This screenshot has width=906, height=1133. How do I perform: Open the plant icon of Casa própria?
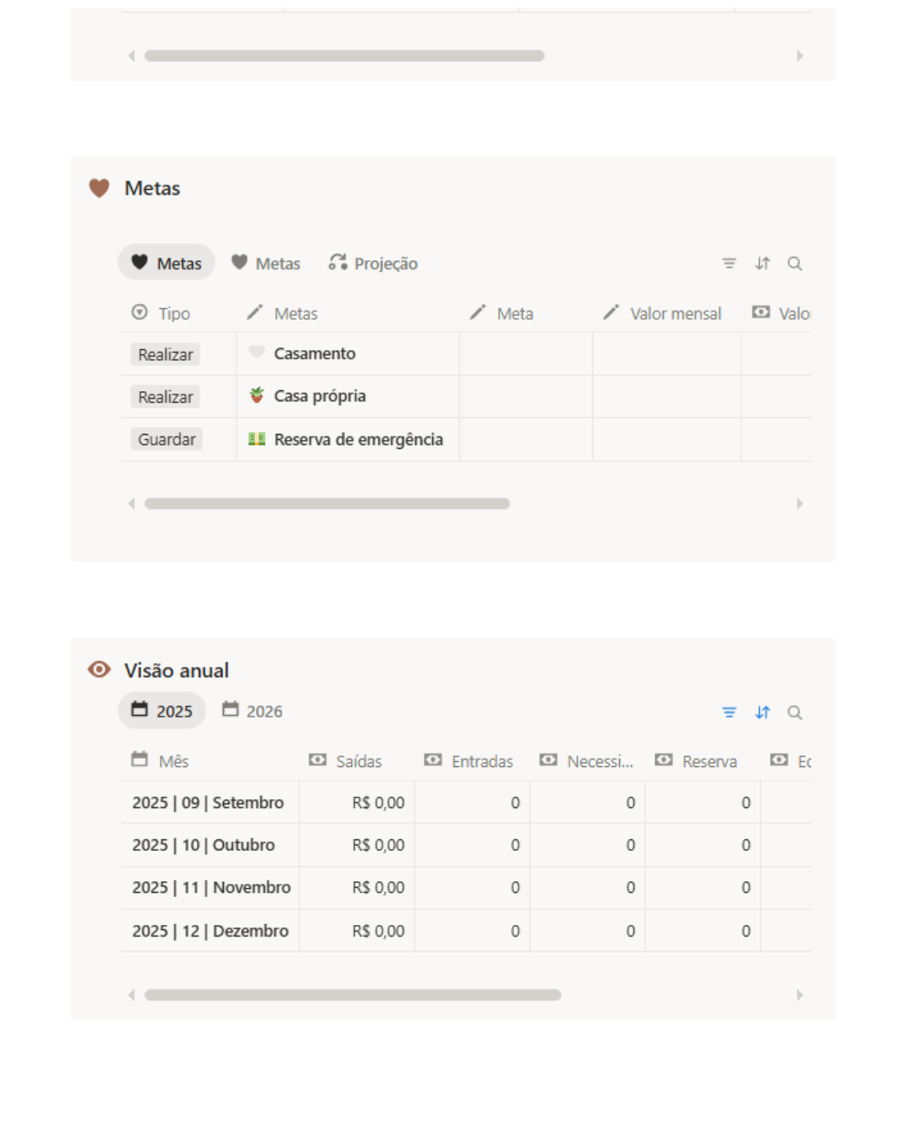[257, 395]
